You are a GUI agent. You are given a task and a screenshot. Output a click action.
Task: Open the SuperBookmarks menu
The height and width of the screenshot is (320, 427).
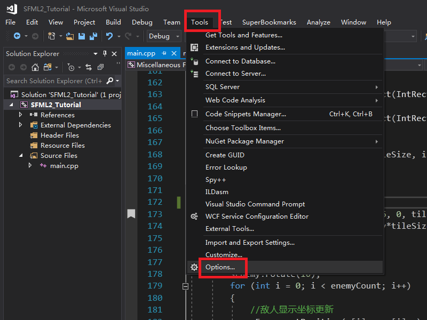(269, 22)
